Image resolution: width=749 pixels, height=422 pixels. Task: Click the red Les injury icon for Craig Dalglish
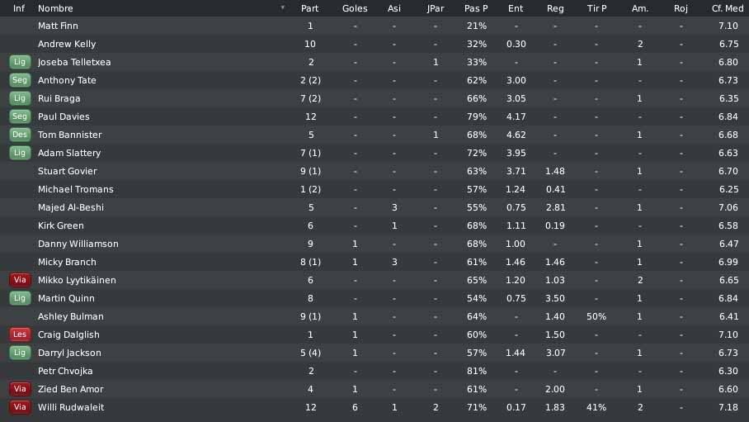[20, 335]
